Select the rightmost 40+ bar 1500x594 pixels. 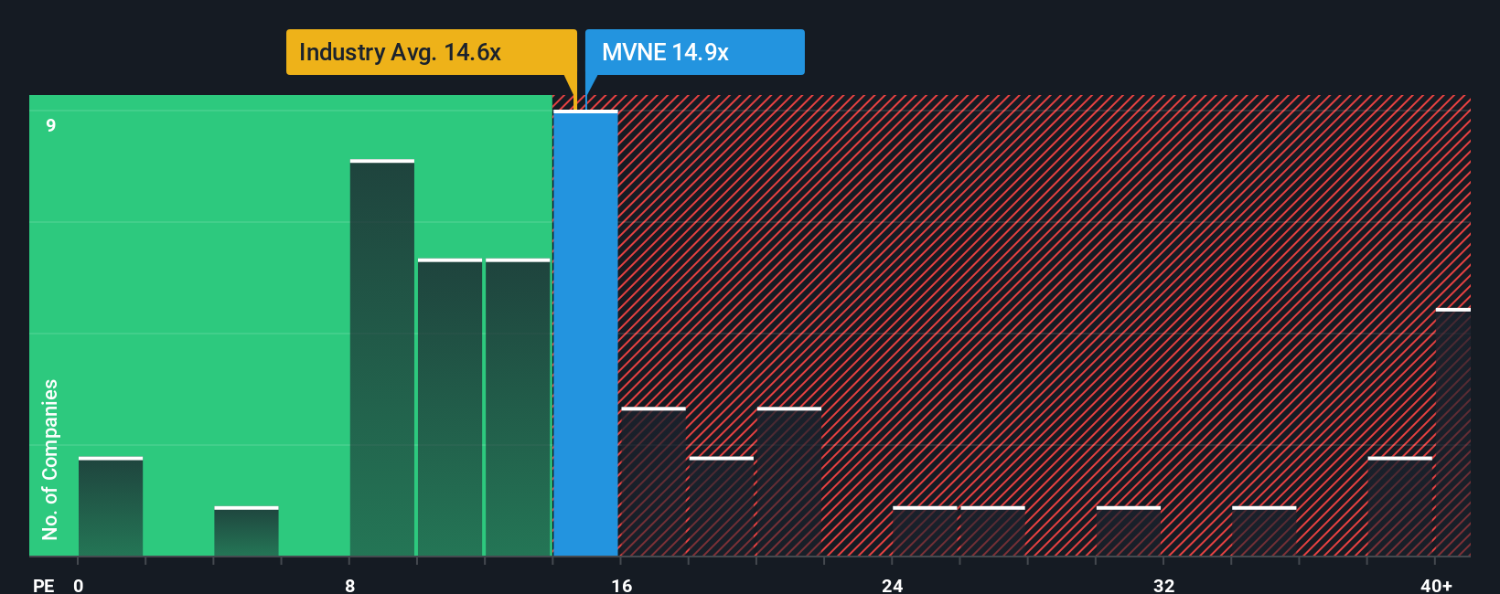click(x=1453, y=432)
